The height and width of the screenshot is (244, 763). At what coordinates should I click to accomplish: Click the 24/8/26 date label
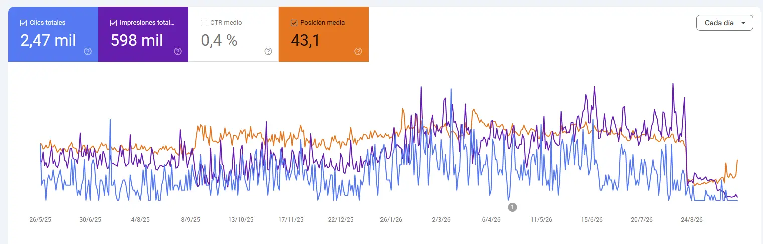tap(692, 220)
